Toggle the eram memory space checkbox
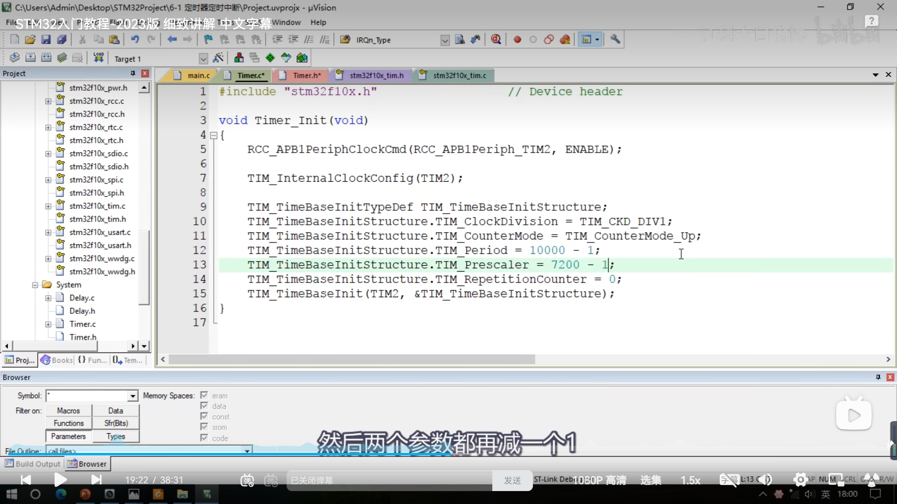Image resolution: width=897 pixels, height=504 pixels. click(x=204, y=395)
